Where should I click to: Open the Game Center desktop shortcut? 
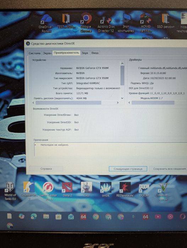tap(48, 191)
